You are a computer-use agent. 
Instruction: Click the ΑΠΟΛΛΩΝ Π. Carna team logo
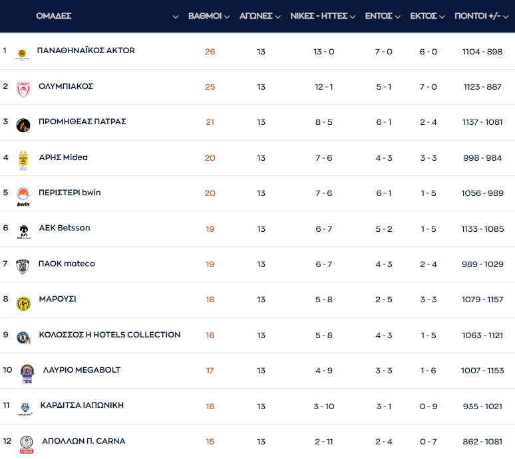coord(27,443)
